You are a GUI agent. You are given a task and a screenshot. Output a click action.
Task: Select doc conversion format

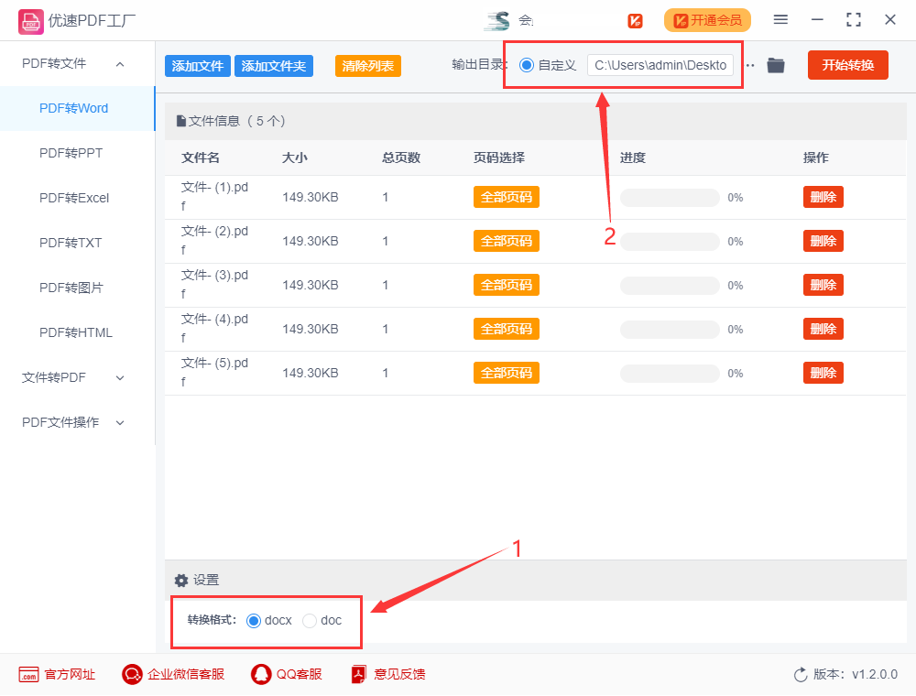click(x=310, y=621)
